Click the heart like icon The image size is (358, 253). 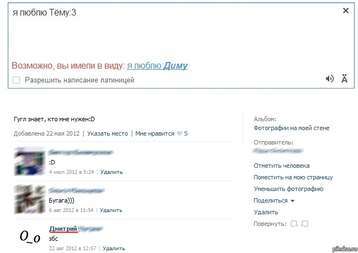179,133
